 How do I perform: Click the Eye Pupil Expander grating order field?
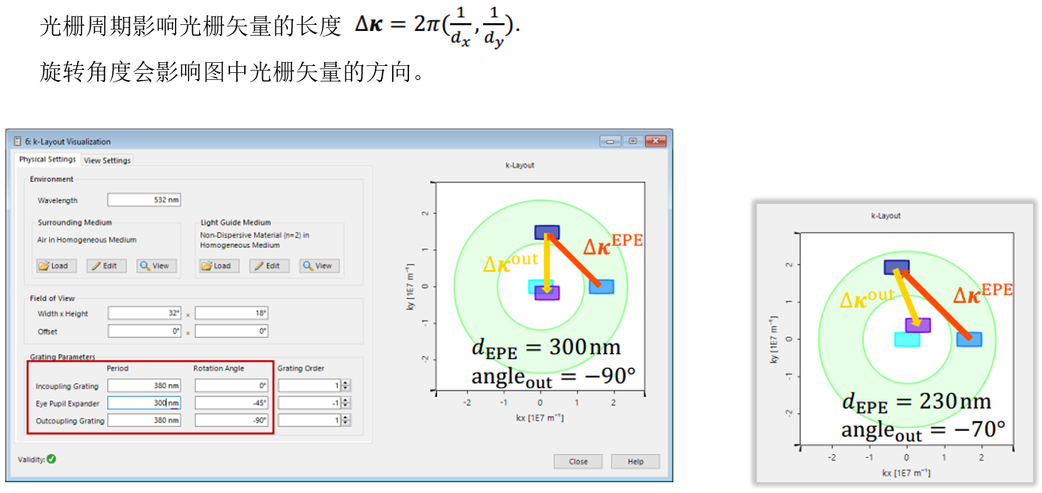click(x=309, y=403)
